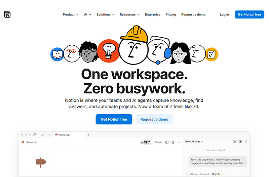269x177 pixels.
Task: Expand the Product dropdown menu
Action: [x=71, y=14]
